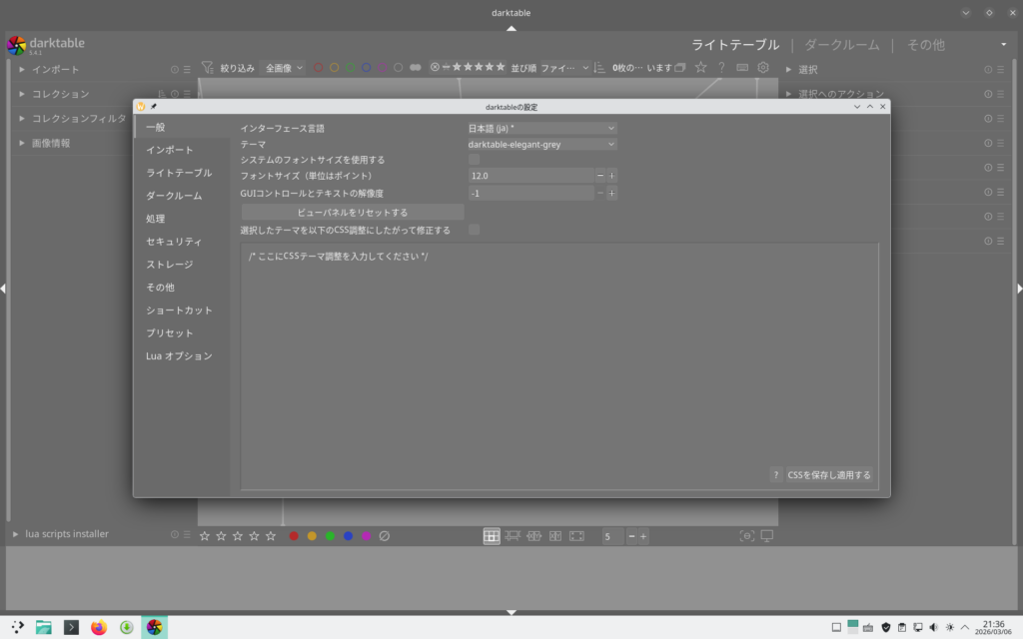The image size is (1023, 639).
Task: Click the reject icon beside the color labels
Action: pyautogui.click(x=384, y=536)
